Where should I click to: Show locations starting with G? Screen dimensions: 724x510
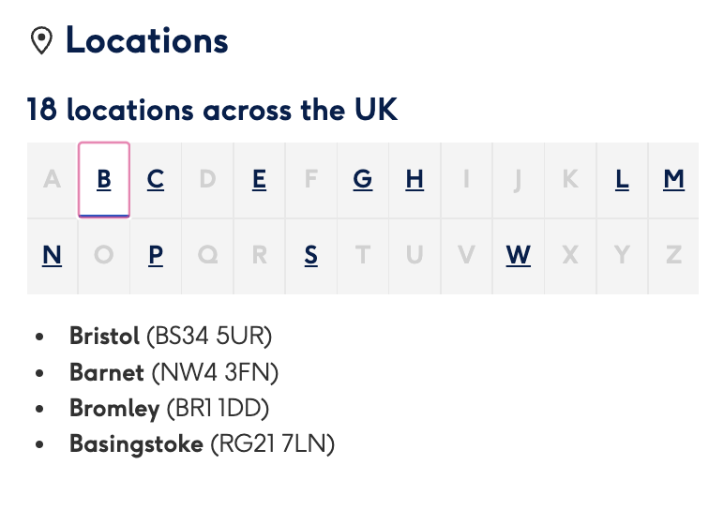(363, 180)
